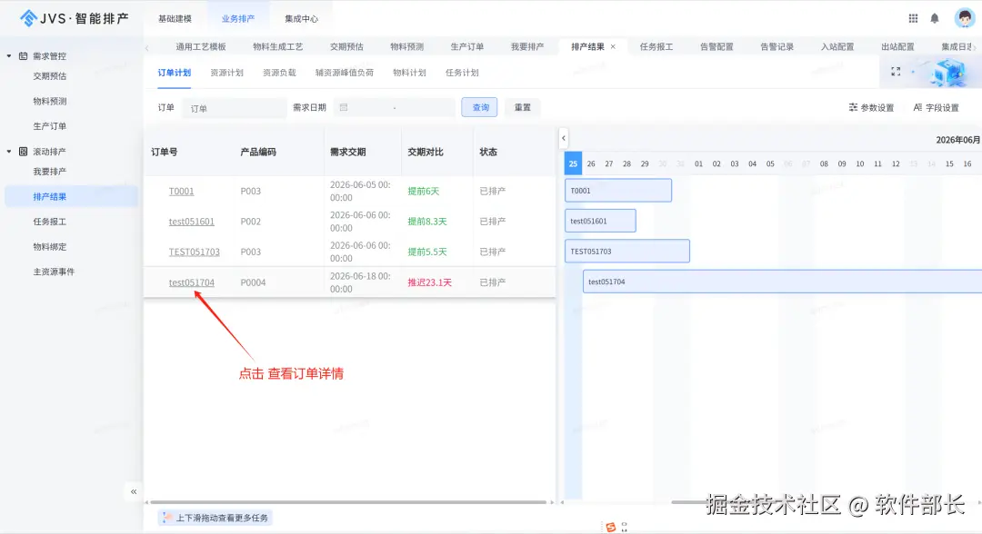The width and height of the screenshot is (982, 534).
Task: Switch to 任务报工 page tab
Action: click(656, 47)
